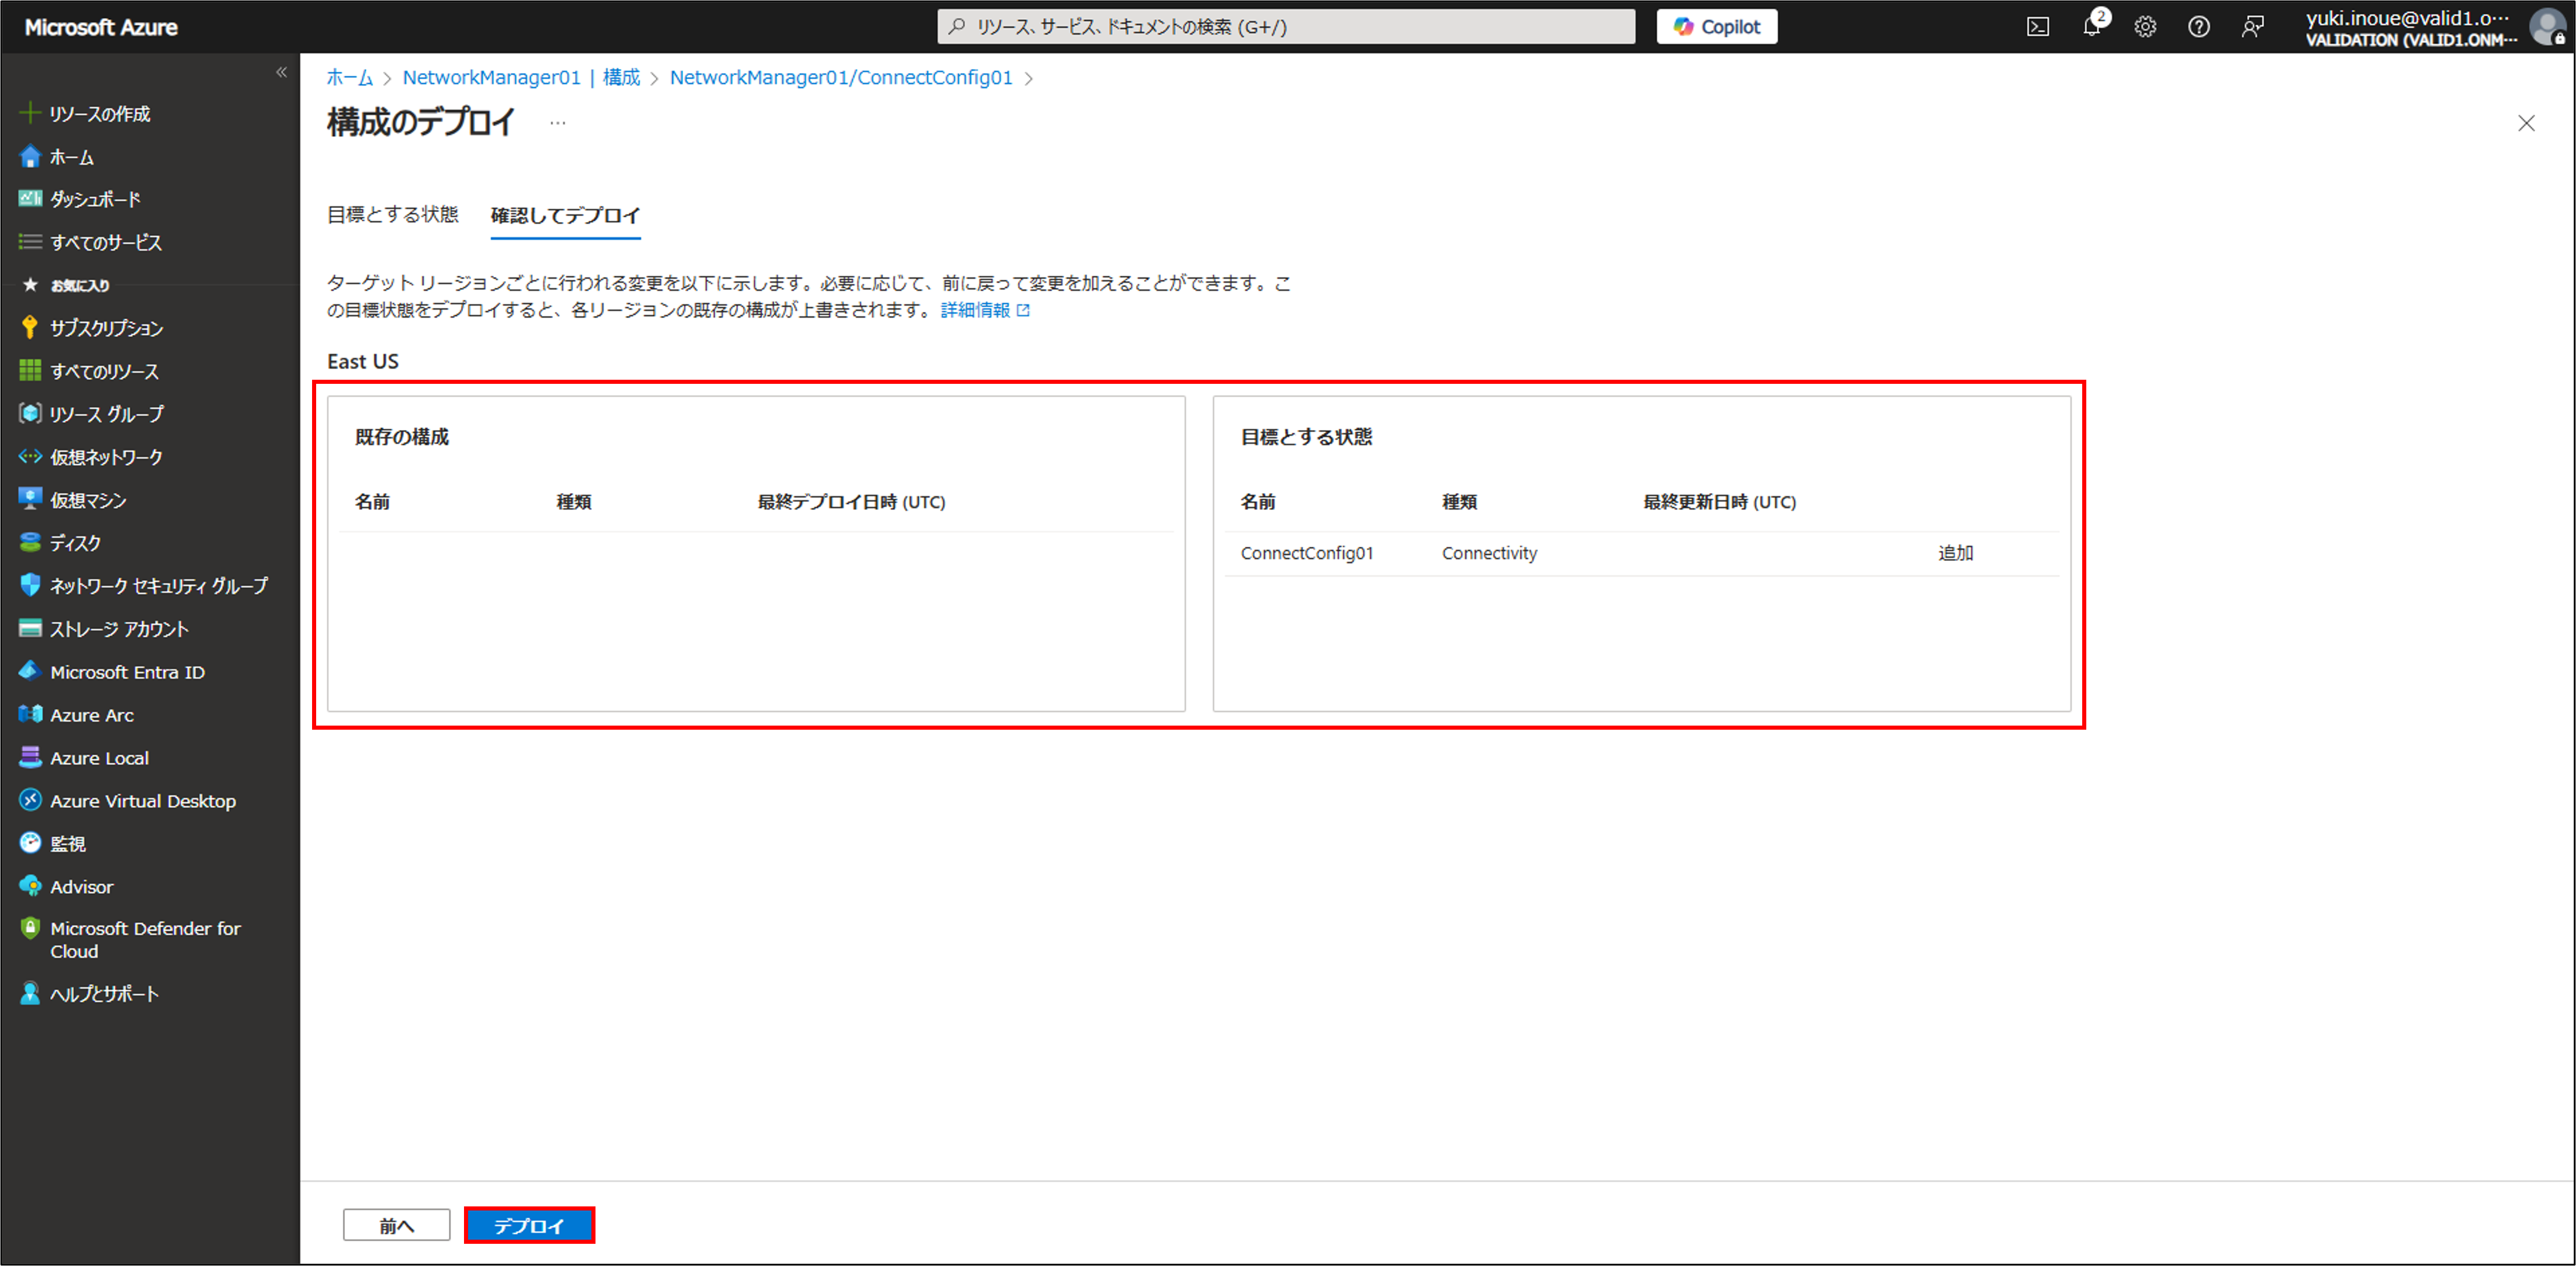2576x1266 pixels.
Task: Open the help question mark icon
Action: click(2198, 27)
